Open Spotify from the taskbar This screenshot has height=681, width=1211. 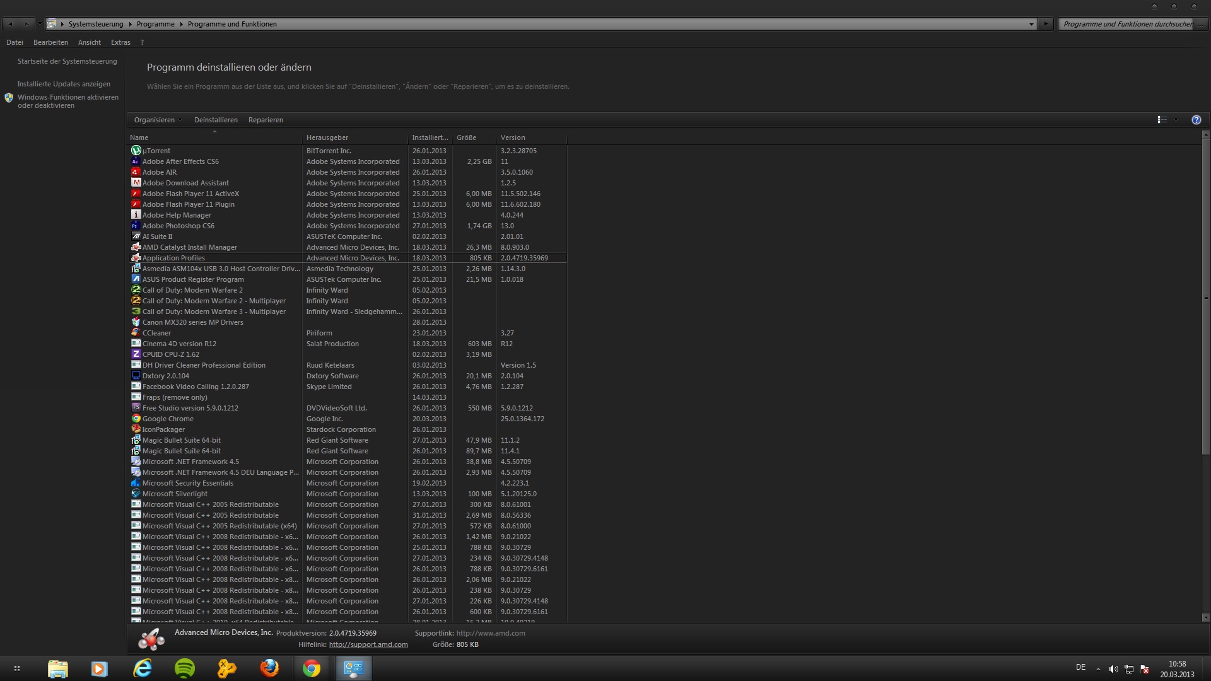tap(185, 668)
